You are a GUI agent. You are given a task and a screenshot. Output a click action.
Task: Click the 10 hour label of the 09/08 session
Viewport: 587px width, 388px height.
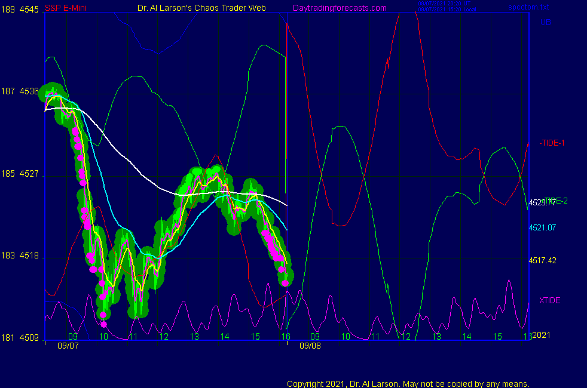pyautogui.click(x=346, y=337)
